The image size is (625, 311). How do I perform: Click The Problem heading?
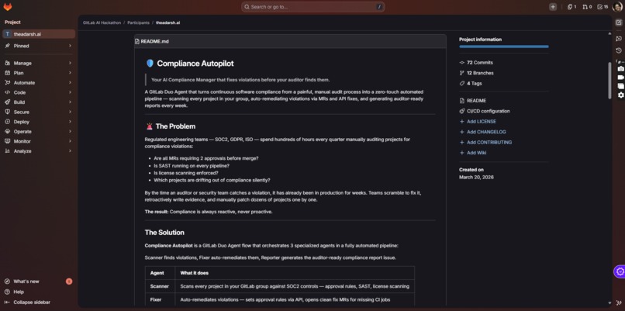(x=175, y=126)
